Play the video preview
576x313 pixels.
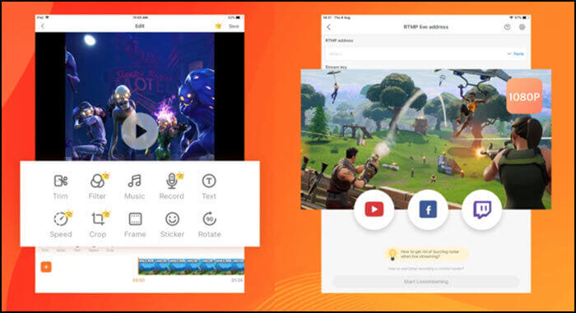(140, 131)
